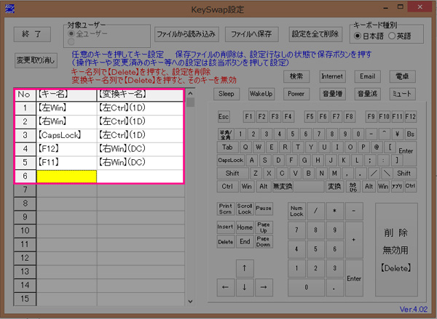Click the 半角/全角 key
This screenshot has height=319, width=437.
click(x=226, y=134)
